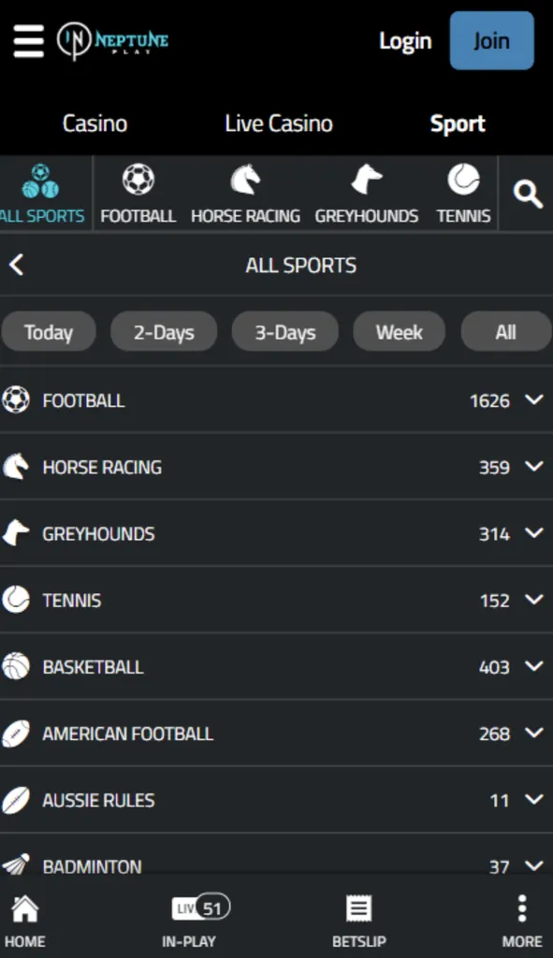Switch to the Casino tab

tap(95, 123)
